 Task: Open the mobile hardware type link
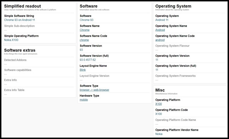click(x=84, y=100)
